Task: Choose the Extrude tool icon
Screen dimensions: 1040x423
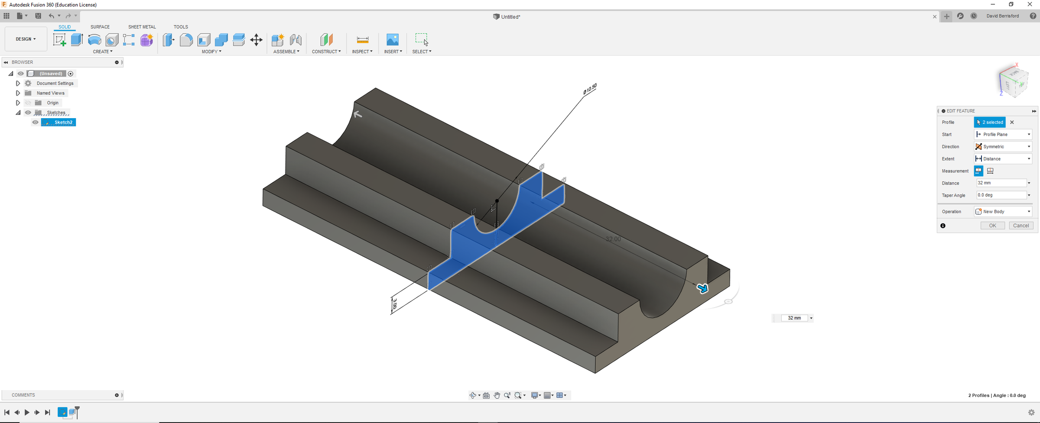Action: (77, 40)
